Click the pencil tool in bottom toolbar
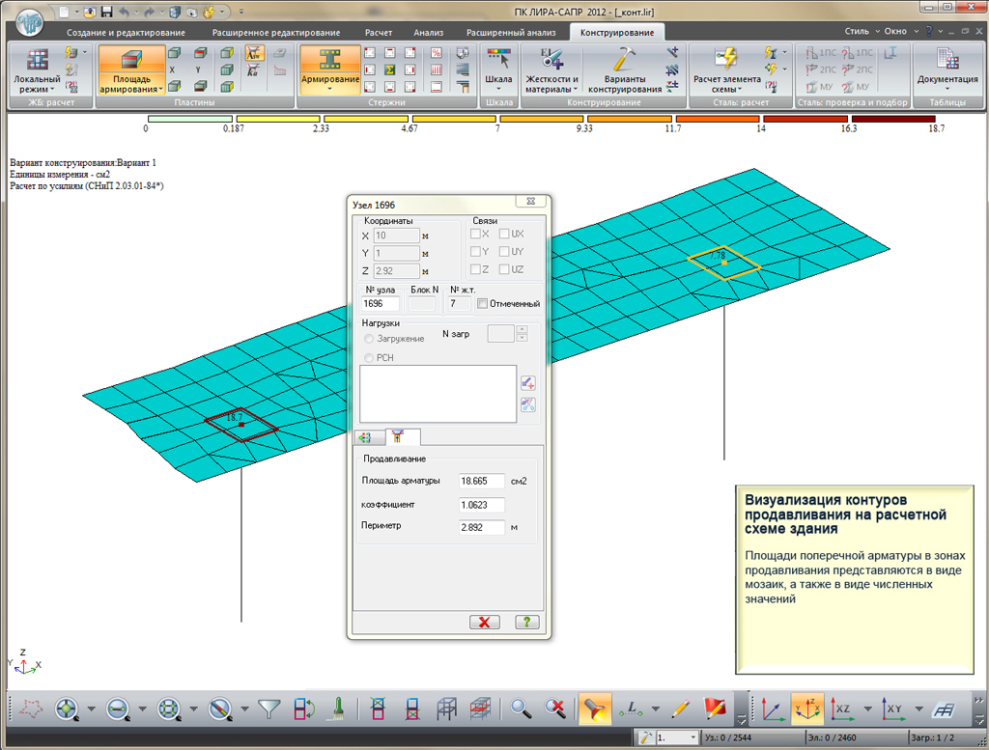 [x=679, y=709]
